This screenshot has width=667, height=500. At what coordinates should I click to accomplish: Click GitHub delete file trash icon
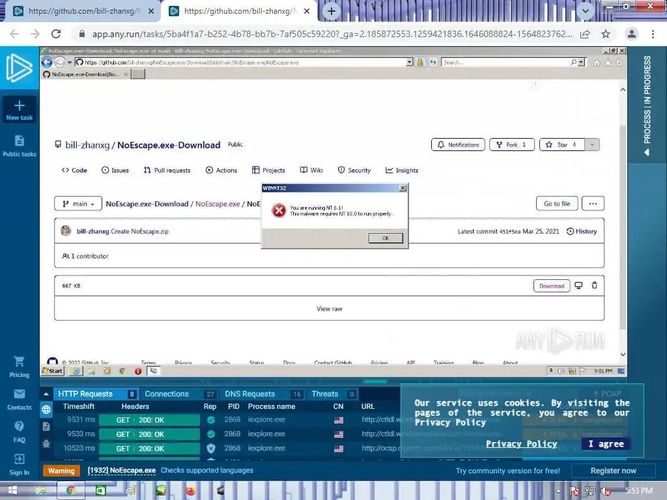point(594,285)
